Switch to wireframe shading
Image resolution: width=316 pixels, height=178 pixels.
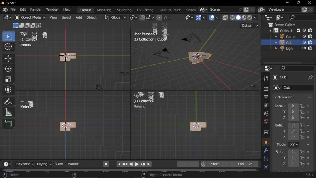[232, 17]
